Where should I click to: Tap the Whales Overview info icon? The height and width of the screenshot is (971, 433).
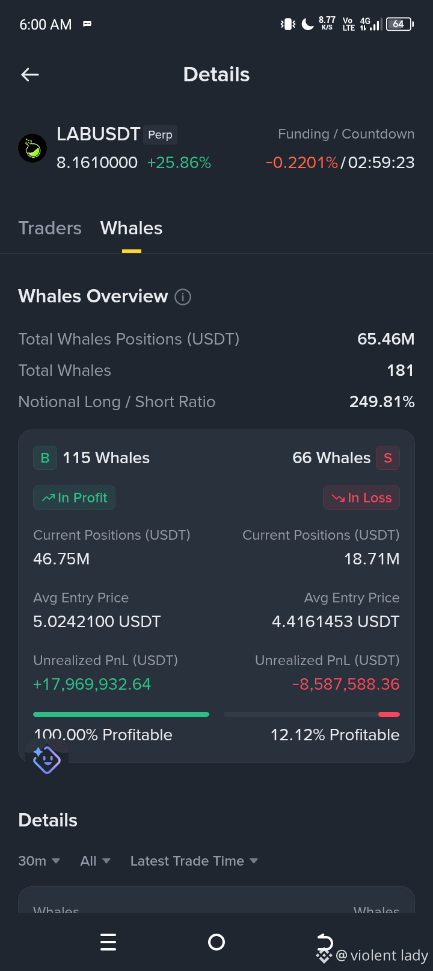pyautogui.click(x=183, y=297)
